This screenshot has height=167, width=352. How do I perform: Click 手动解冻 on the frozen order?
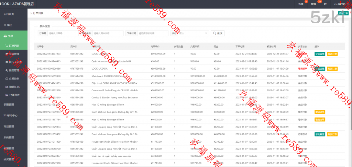coord(320,134)
